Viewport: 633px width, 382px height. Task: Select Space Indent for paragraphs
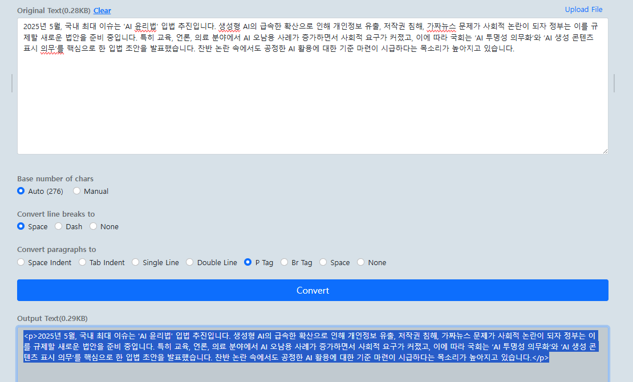(21, 262)
